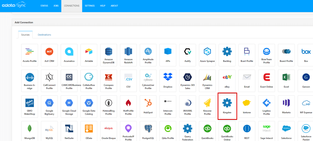Select the Exact Online source

pyautogui.click(x=267, y=81)
